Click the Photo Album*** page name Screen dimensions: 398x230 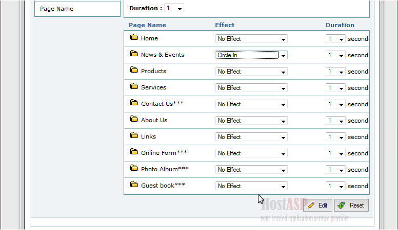(165, 169)
